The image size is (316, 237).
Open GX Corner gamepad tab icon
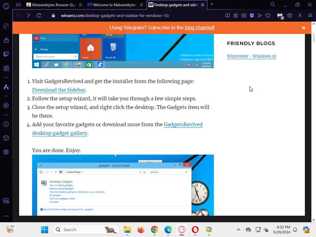[18, 5]
